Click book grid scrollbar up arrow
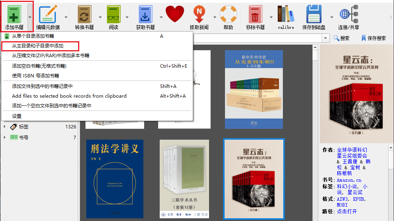 tap(315, 47)
